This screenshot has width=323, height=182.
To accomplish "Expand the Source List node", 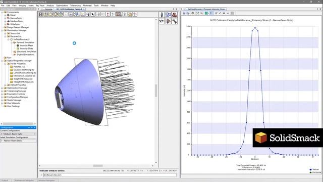I will click(6, 33).
